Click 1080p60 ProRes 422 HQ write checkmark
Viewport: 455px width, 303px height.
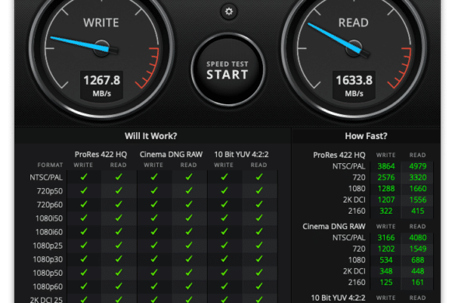84,286
